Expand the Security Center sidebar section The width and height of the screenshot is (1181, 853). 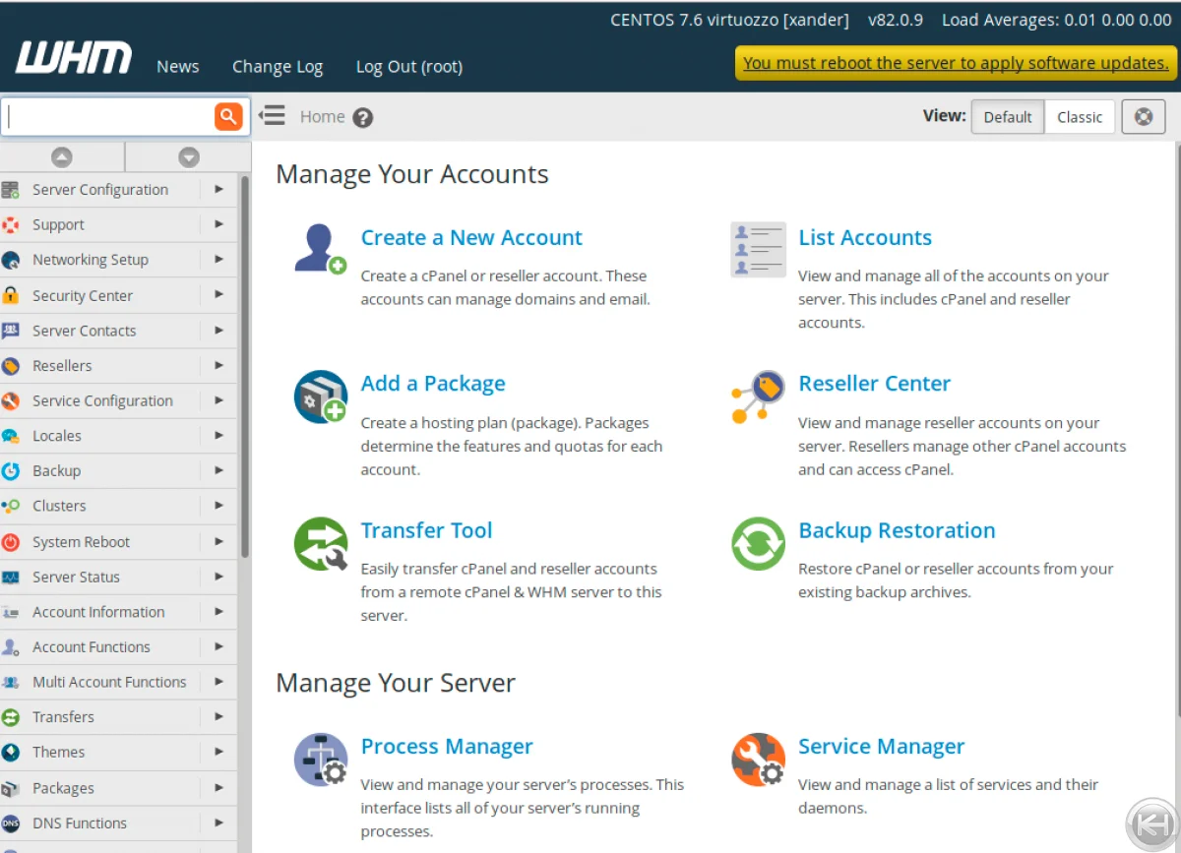point(83,295)
